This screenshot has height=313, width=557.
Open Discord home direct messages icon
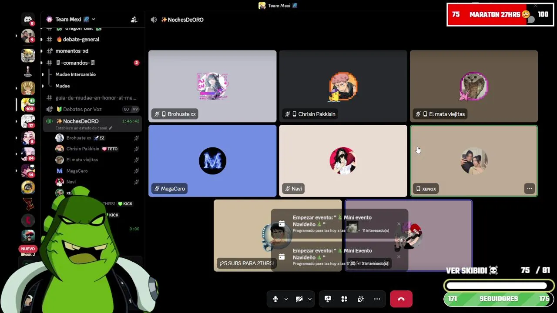tap(28, 20)
